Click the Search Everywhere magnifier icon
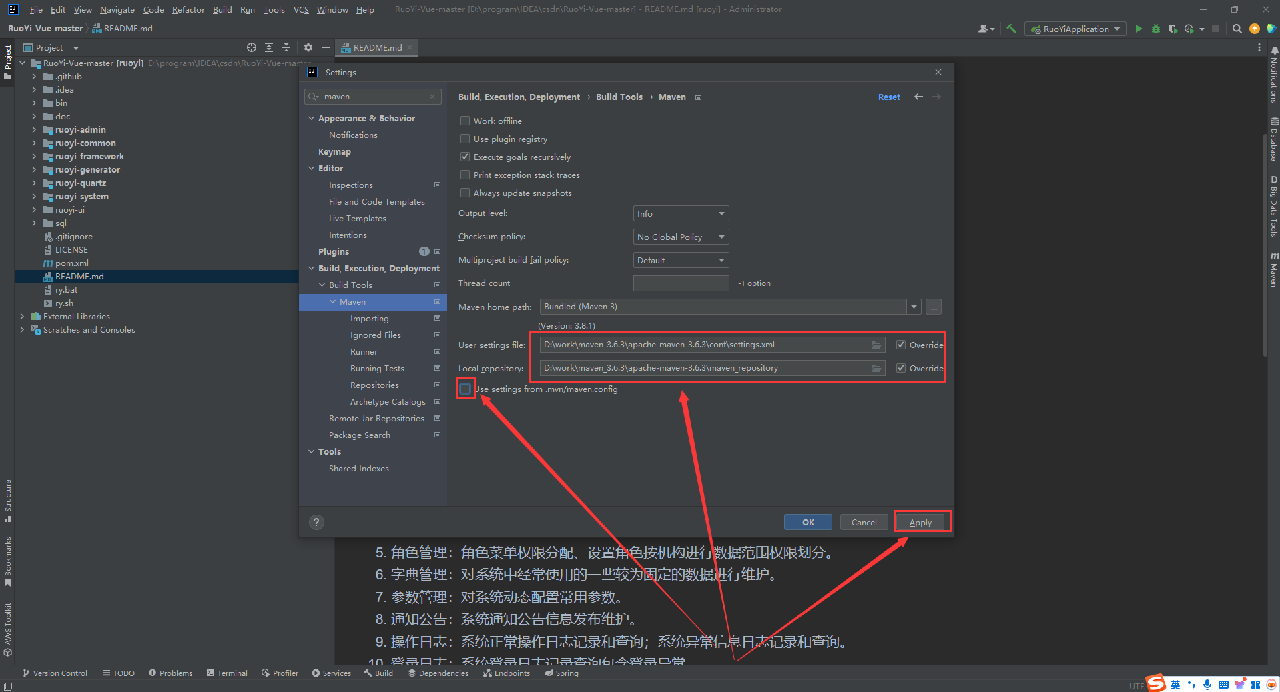 (x=1237, y=29)
